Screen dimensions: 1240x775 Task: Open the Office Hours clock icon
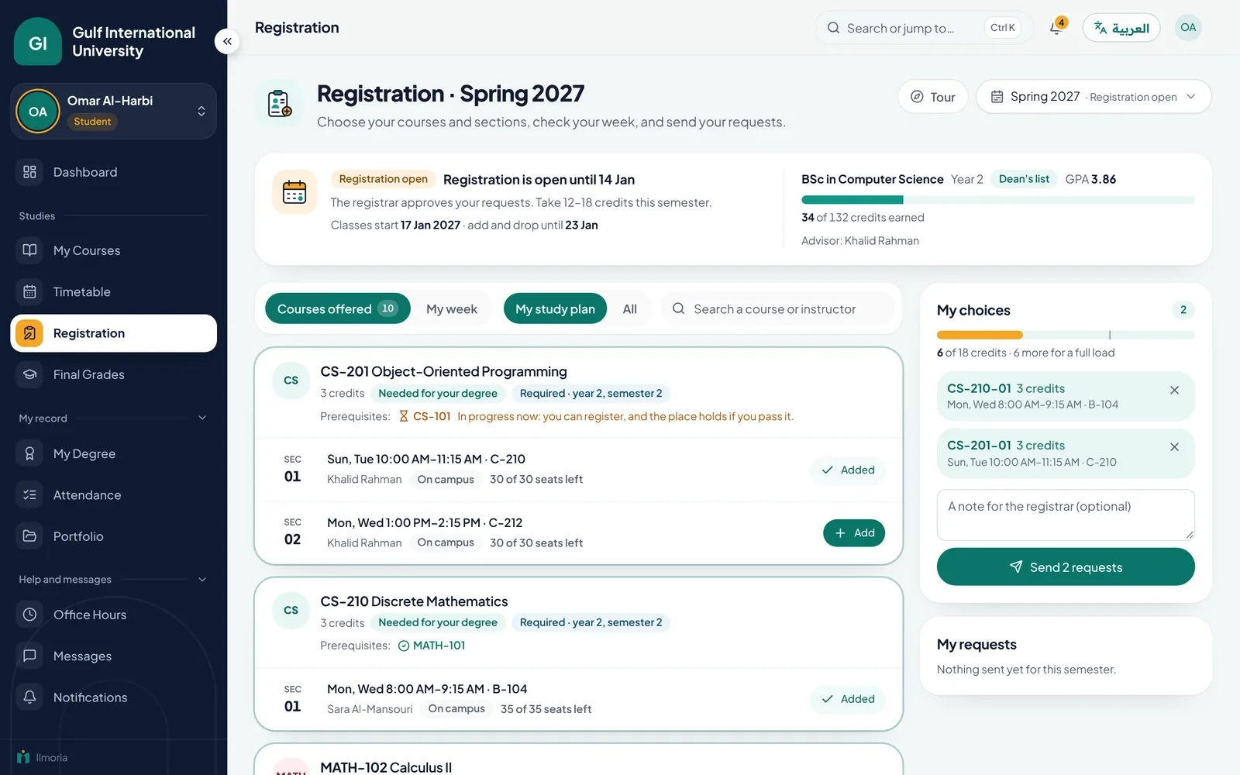(29, 615)
